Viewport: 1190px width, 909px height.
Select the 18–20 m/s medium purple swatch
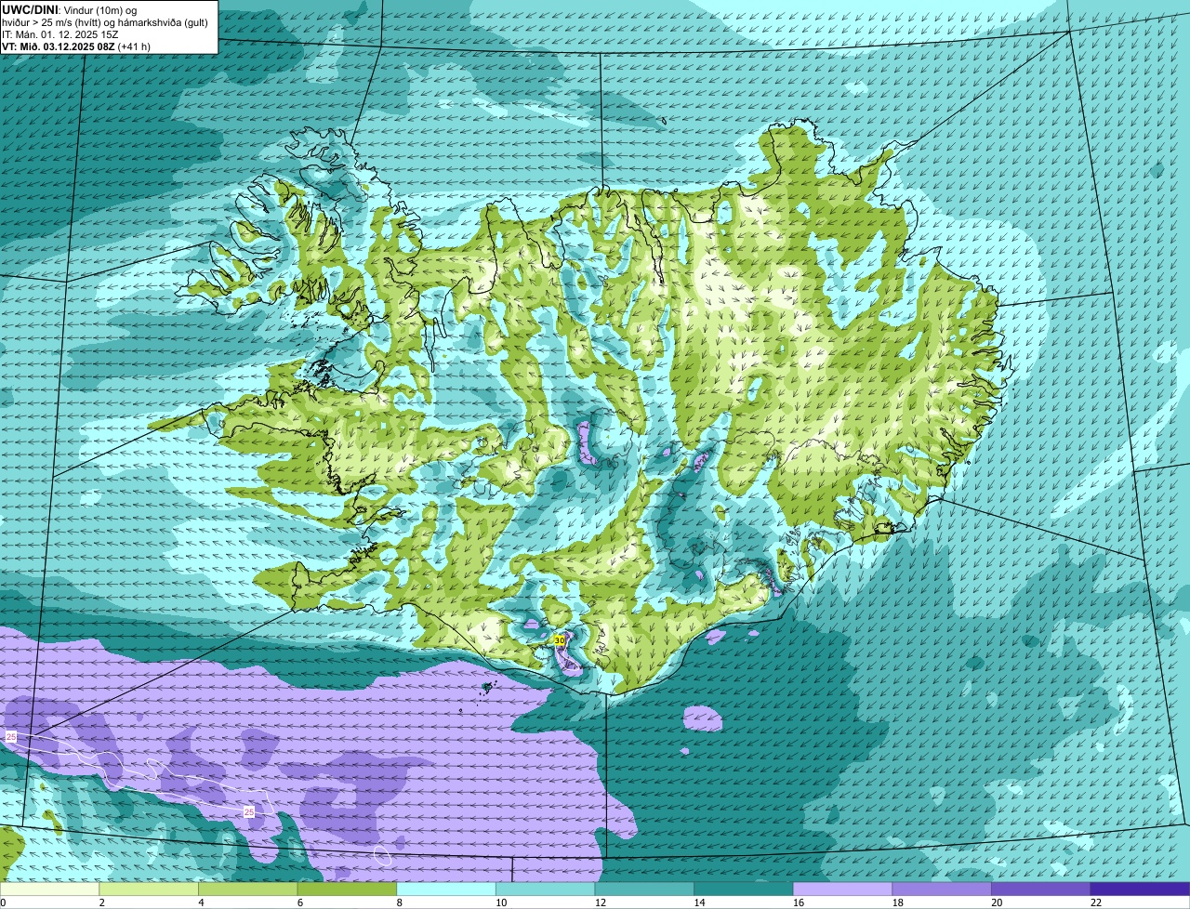(x=942, y=889)
